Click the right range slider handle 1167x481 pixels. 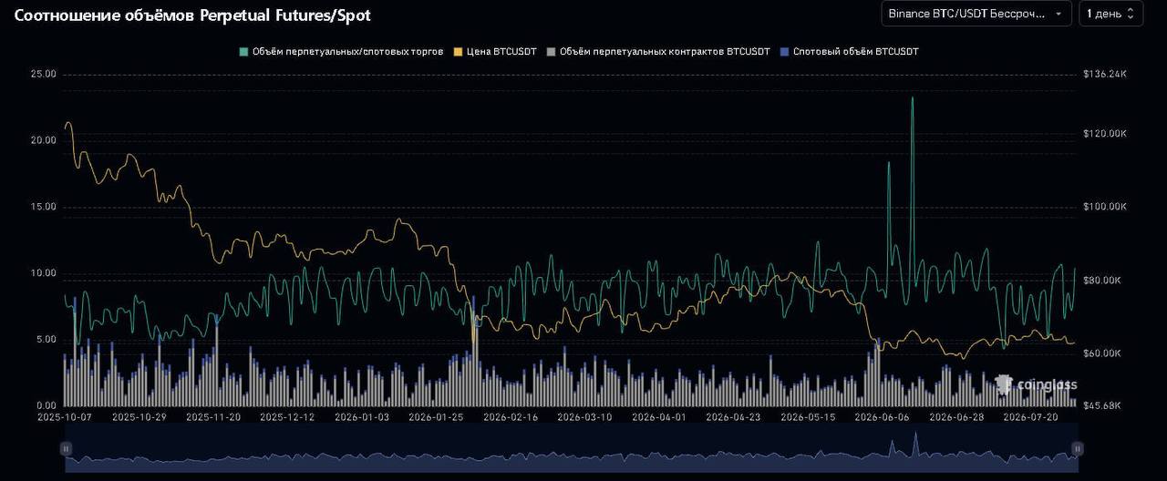tap(1078, 448)
